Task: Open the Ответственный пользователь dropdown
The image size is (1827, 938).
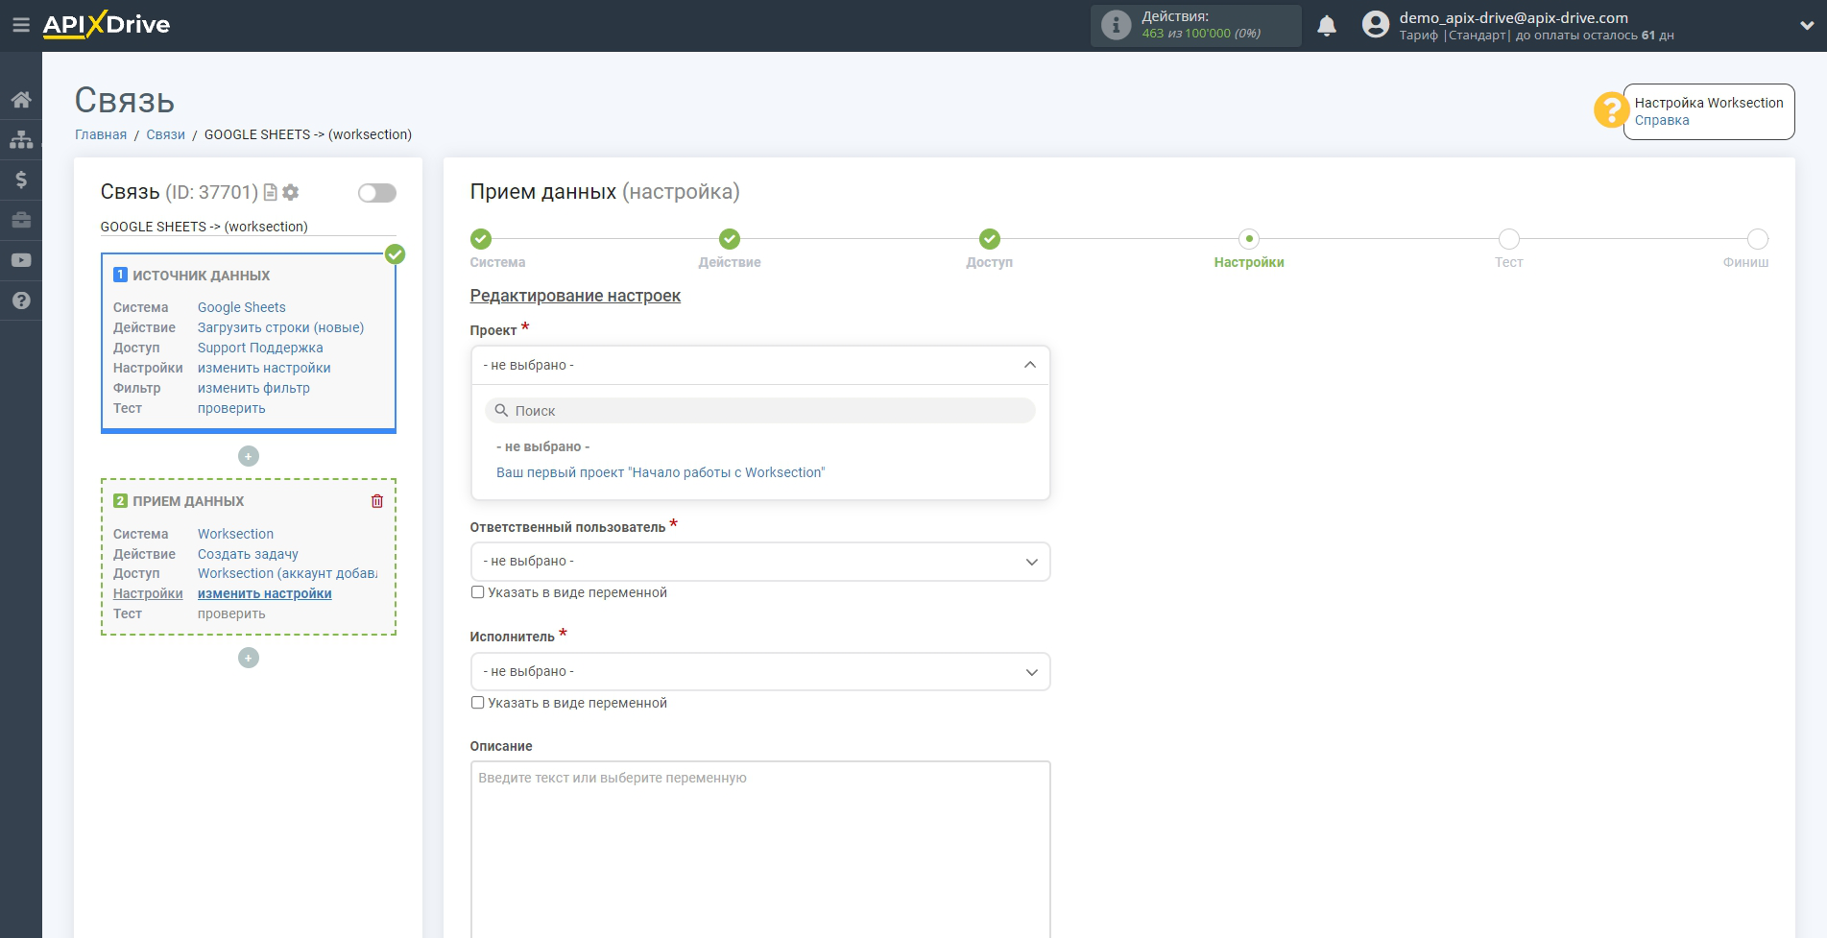Action: [x=760, y=562]
